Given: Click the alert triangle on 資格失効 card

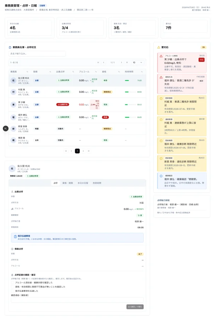Looking at the screenshot, I should click(x=161, y=77).
